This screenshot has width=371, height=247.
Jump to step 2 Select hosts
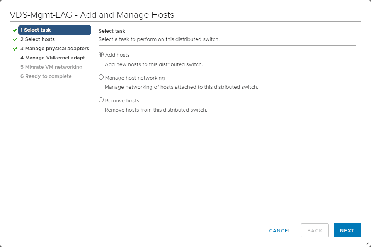(x=37, y=39)
